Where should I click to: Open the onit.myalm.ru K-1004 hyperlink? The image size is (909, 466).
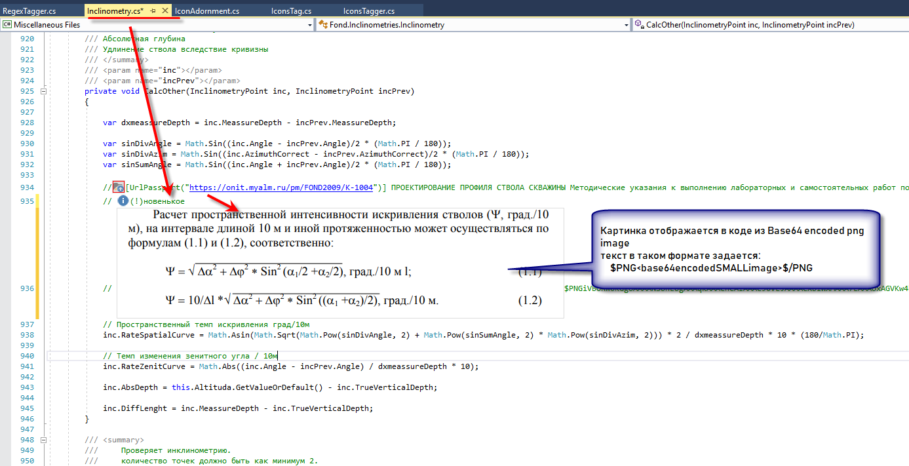pos(280,187)
